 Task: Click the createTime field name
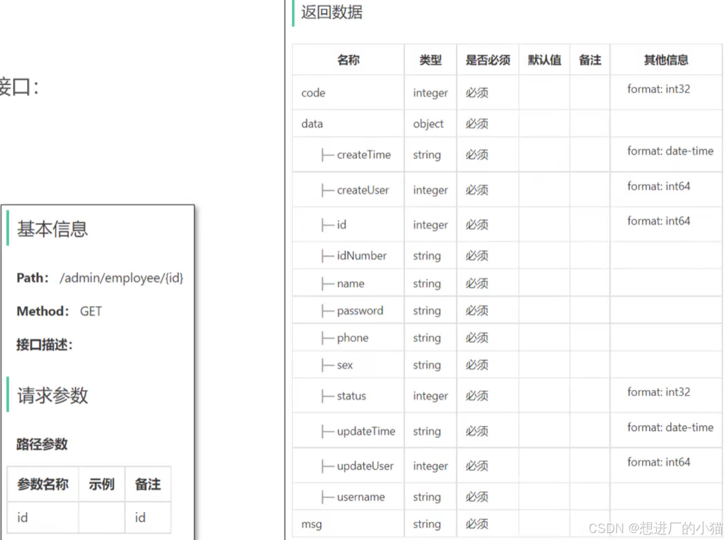coord(364,155)
